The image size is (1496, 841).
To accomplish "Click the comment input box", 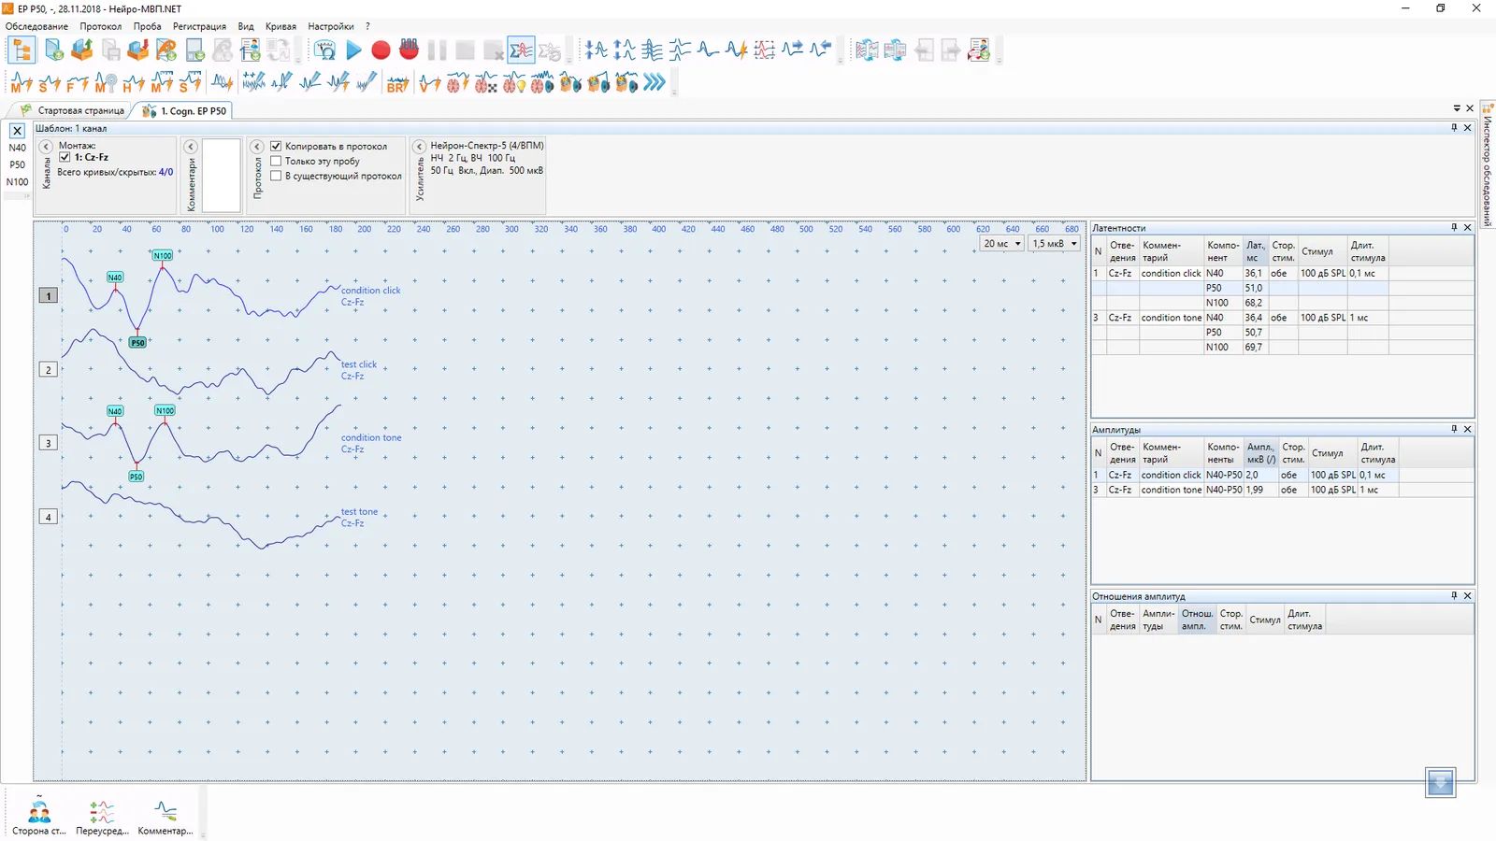I will tap(222, 175).
